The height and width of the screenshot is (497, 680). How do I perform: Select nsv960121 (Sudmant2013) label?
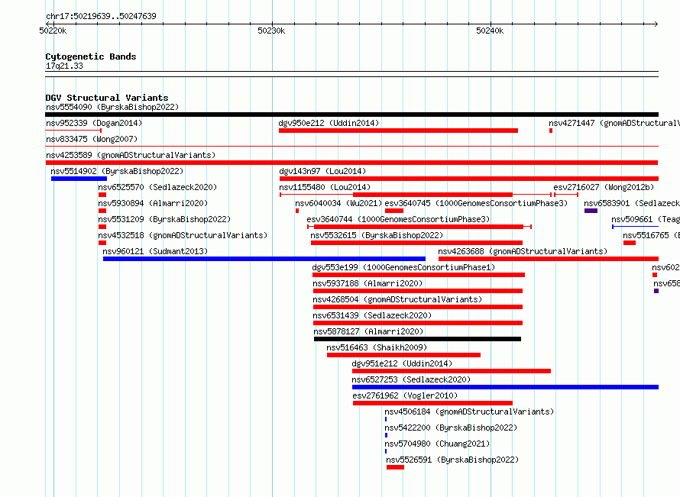[x=155, y=251]
